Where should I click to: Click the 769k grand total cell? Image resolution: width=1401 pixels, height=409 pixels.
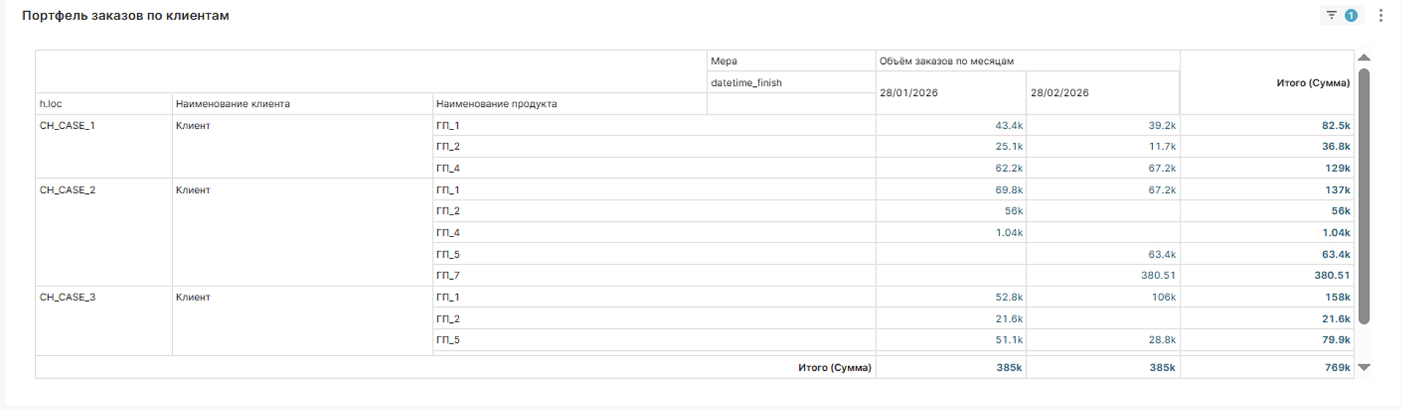pyautogui.click(x=1337, y=367)
